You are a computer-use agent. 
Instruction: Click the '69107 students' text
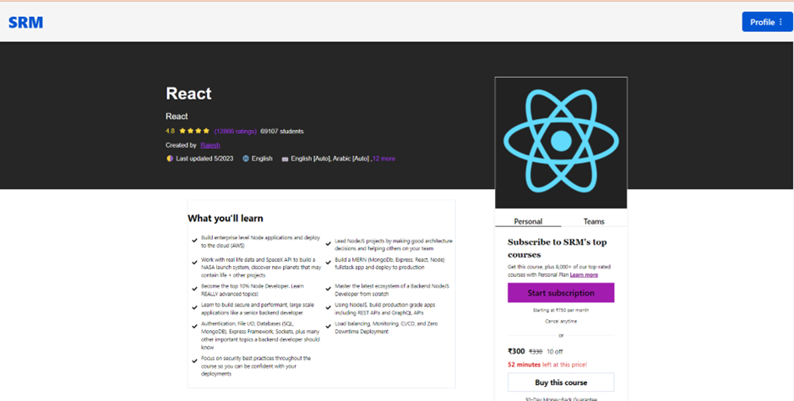pyautogui.click(x=282, y=131)
